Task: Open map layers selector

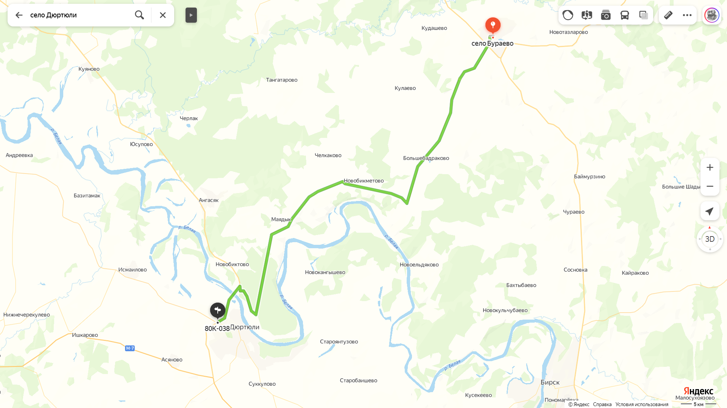Action: tap(644, 15)
